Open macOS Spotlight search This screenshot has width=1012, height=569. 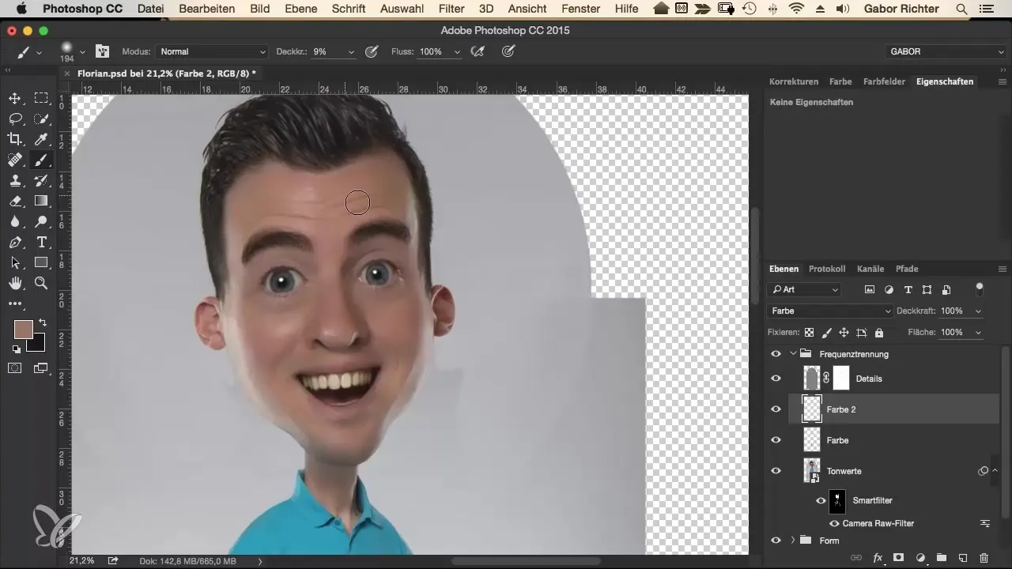[x=961, y=9]
